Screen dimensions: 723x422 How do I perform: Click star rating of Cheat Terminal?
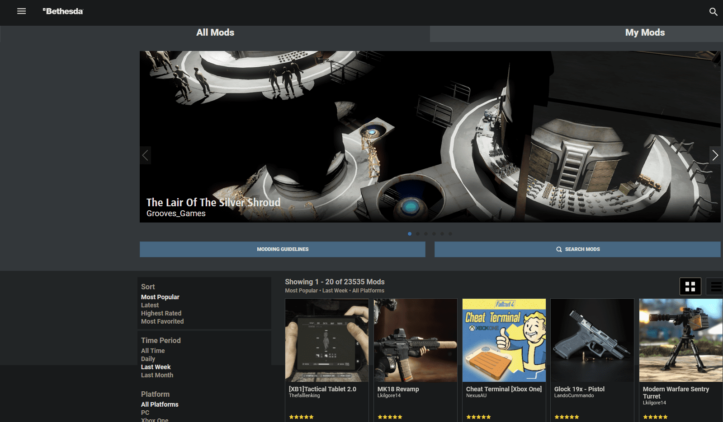(x=478, y=417)
